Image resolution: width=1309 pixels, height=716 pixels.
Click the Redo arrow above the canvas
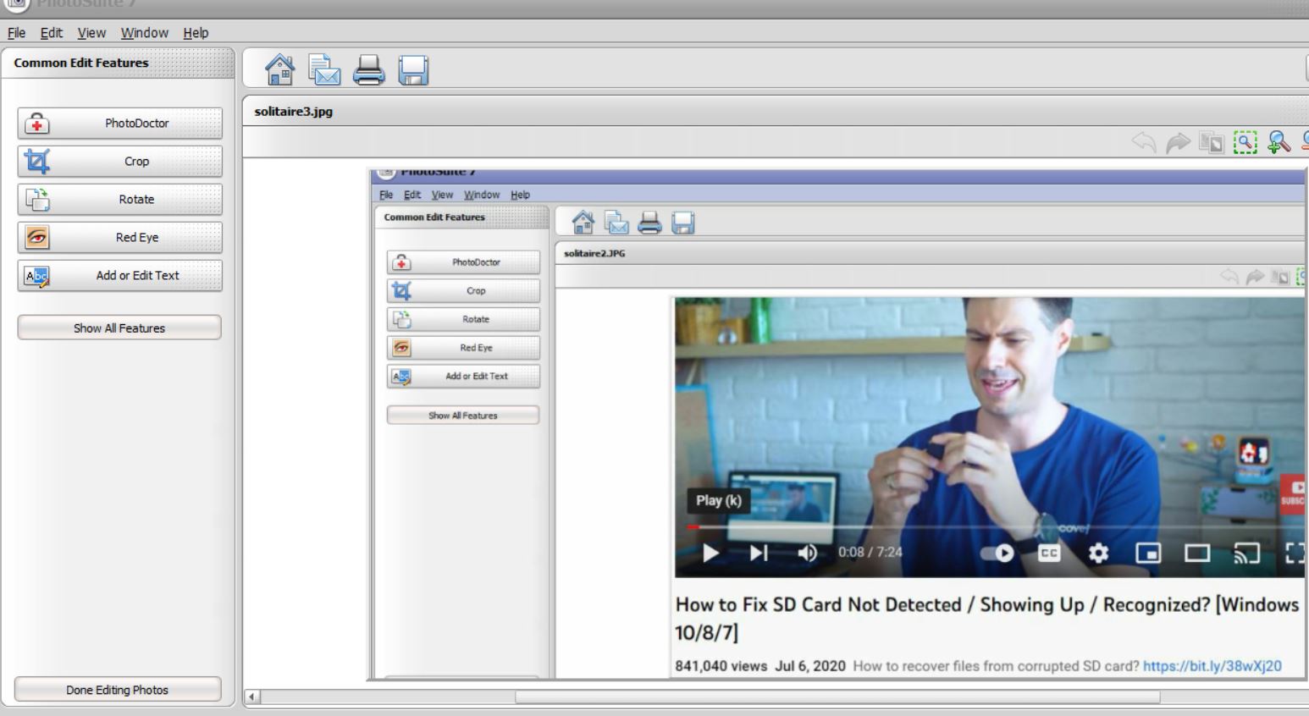click(x=1178, y=142)
